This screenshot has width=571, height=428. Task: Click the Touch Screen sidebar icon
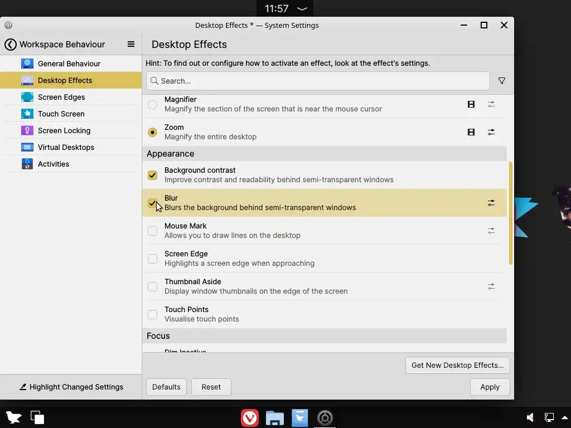point(27,114)
